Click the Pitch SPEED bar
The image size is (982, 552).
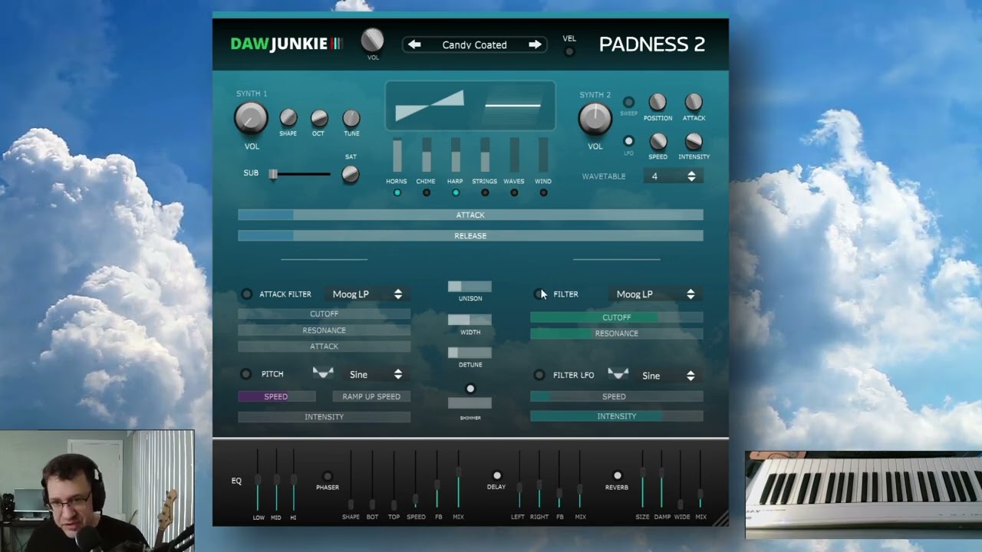tap(276, 396)
